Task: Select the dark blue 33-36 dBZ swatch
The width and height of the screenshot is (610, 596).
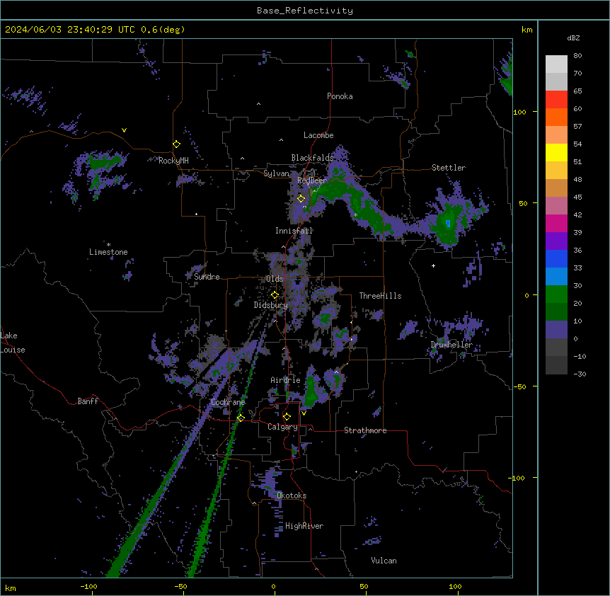Action: click(556, 258)
